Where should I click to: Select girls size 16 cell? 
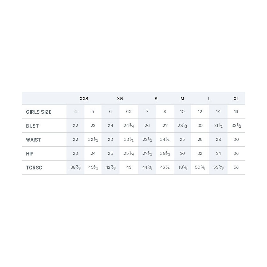[x=236, y=112]
